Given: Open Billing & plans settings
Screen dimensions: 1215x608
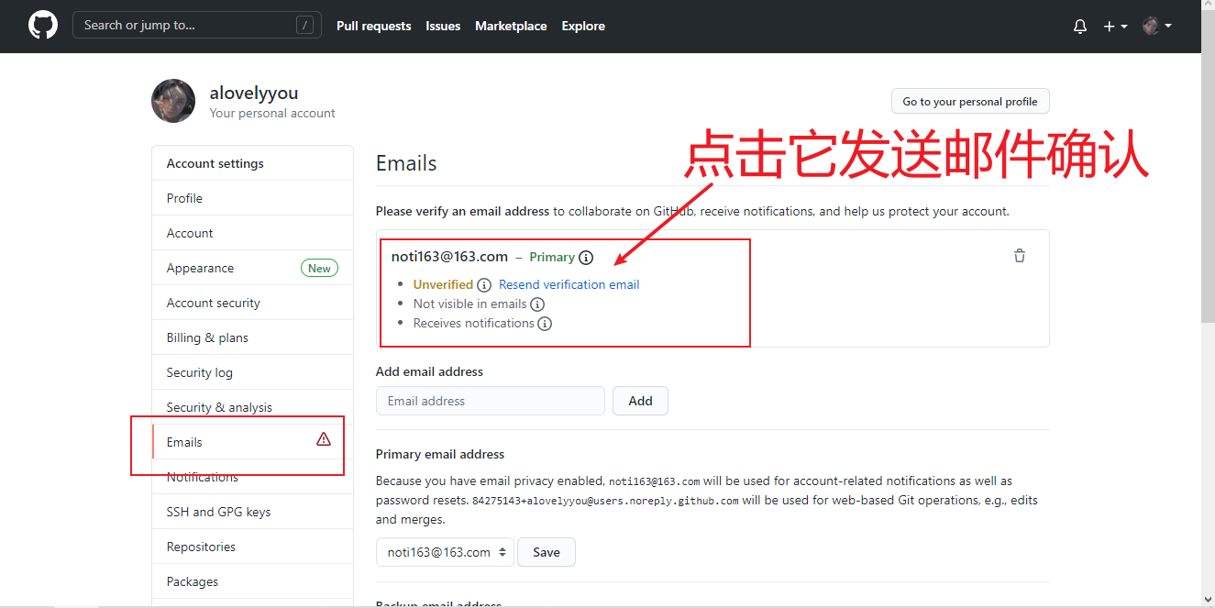Looking at the screenshot, I should click(x=252, y=337).
